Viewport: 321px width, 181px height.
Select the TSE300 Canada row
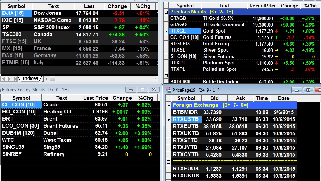pos(79,34)
